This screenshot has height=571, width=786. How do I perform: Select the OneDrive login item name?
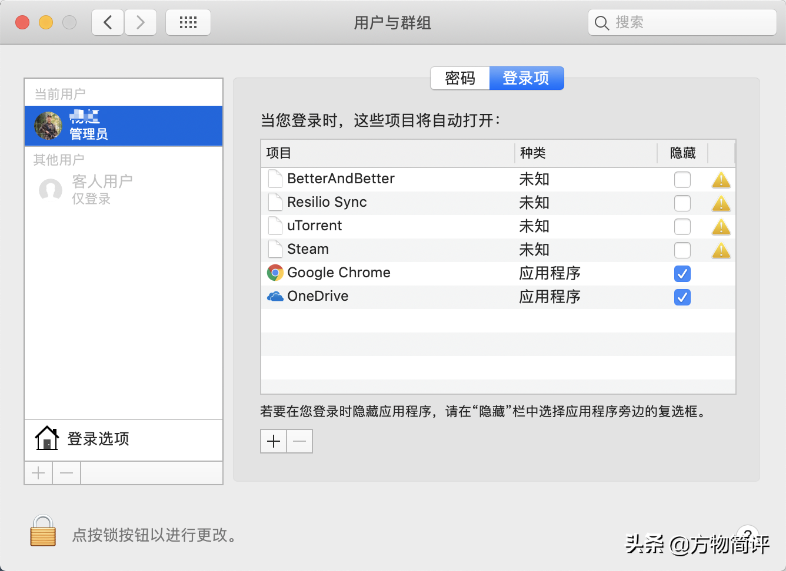[318, 296]
